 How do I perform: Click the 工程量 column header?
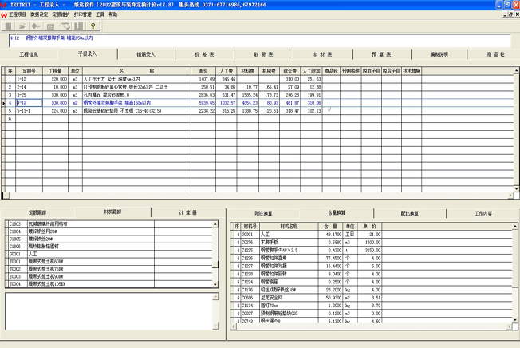click(55, 71)
